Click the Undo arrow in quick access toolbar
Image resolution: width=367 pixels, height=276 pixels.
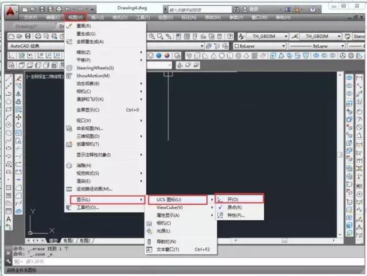point(68,9)
